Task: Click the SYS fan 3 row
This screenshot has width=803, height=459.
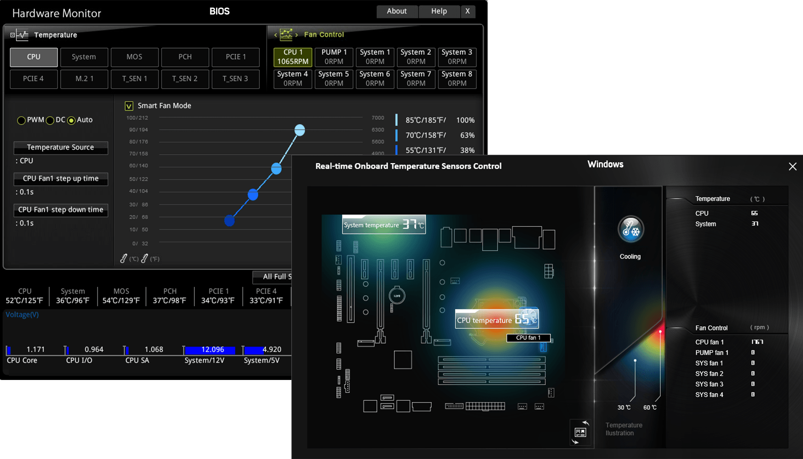Action: pyautogui.click(x=726, y=384)
